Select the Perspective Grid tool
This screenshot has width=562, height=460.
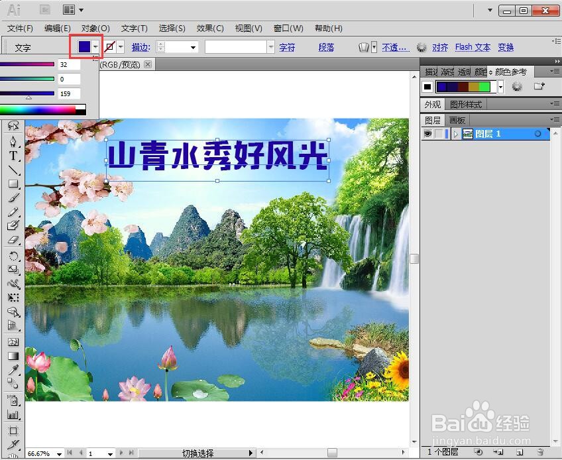pyautogui.click(x=13, y=325)
